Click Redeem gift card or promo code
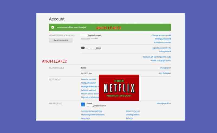 tap(157, 57)
